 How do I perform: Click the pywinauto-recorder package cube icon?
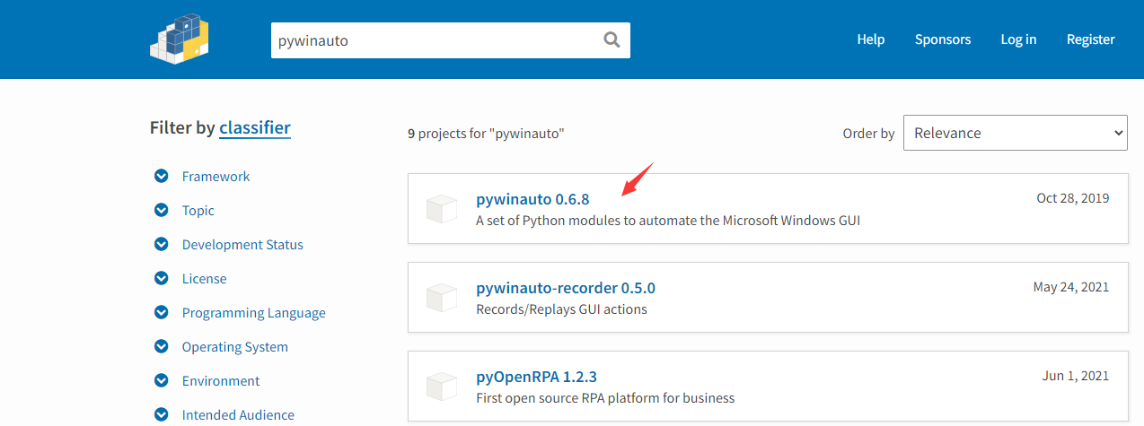(x=442, y=299)
